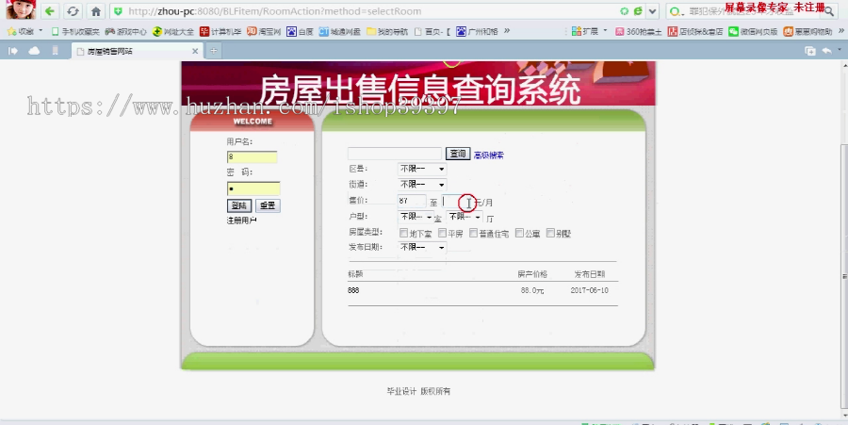Screen dimensions: 848x425
Task: Open the user avatar profile picture
Action: click(21, 9)
